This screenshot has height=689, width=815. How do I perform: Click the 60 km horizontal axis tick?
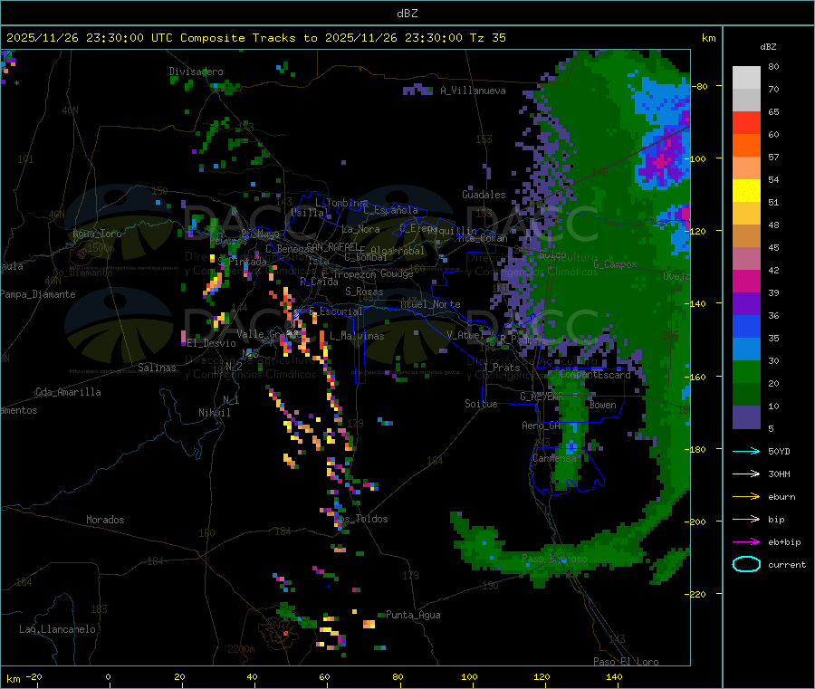pos(325,677)
